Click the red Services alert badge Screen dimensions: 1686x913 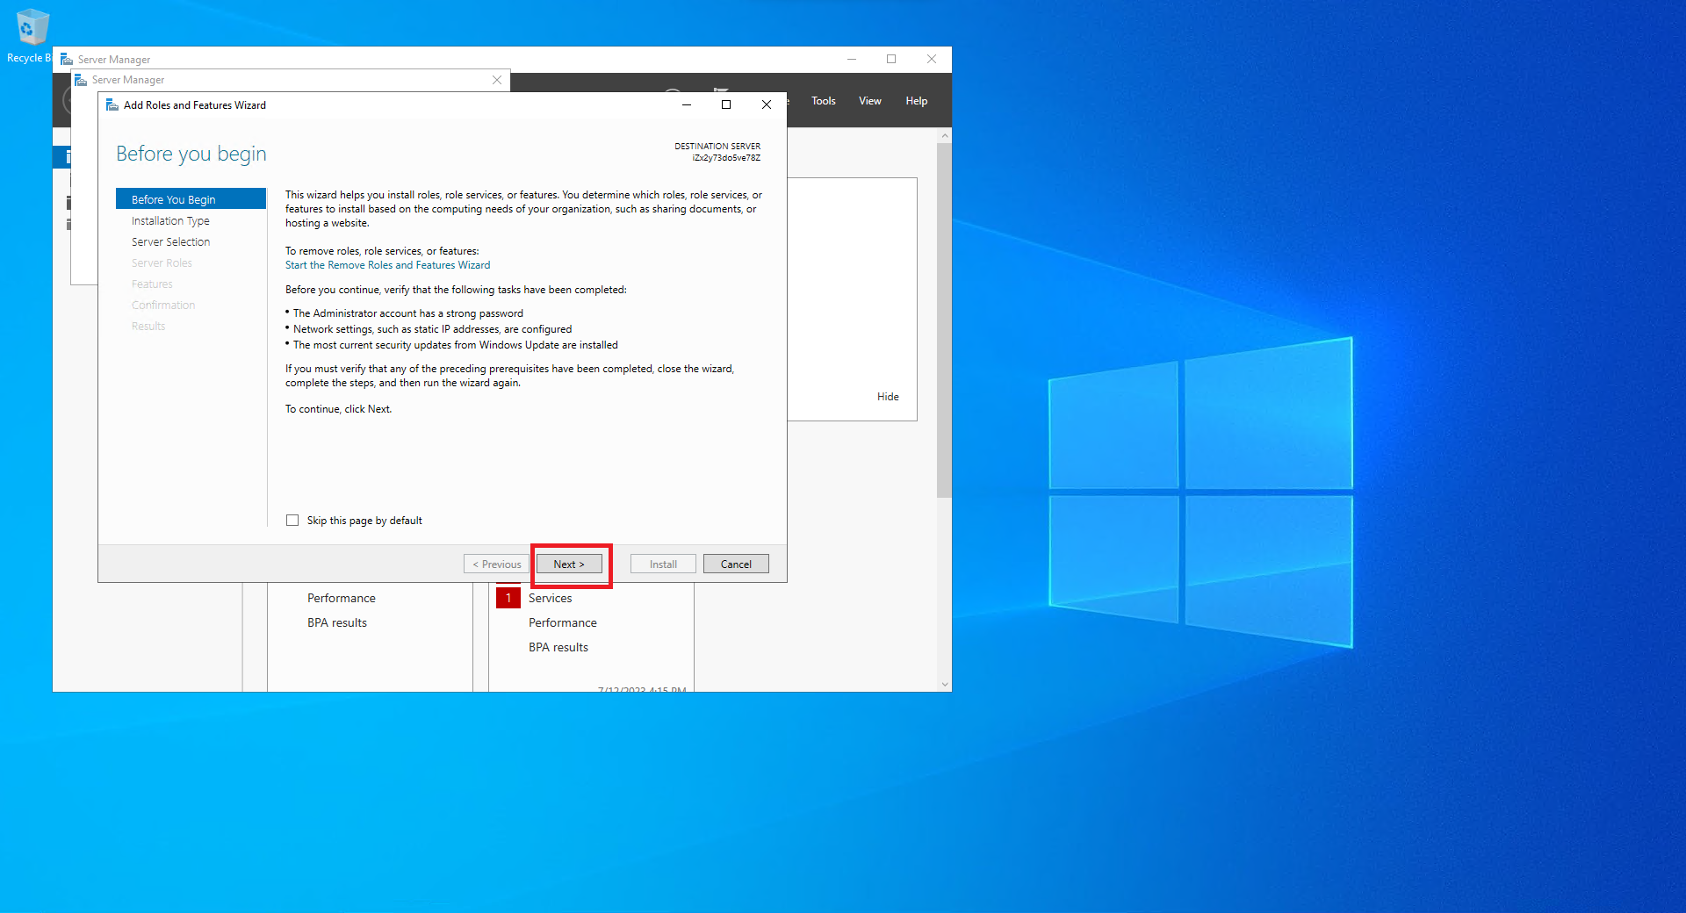(x=508, y=598)
